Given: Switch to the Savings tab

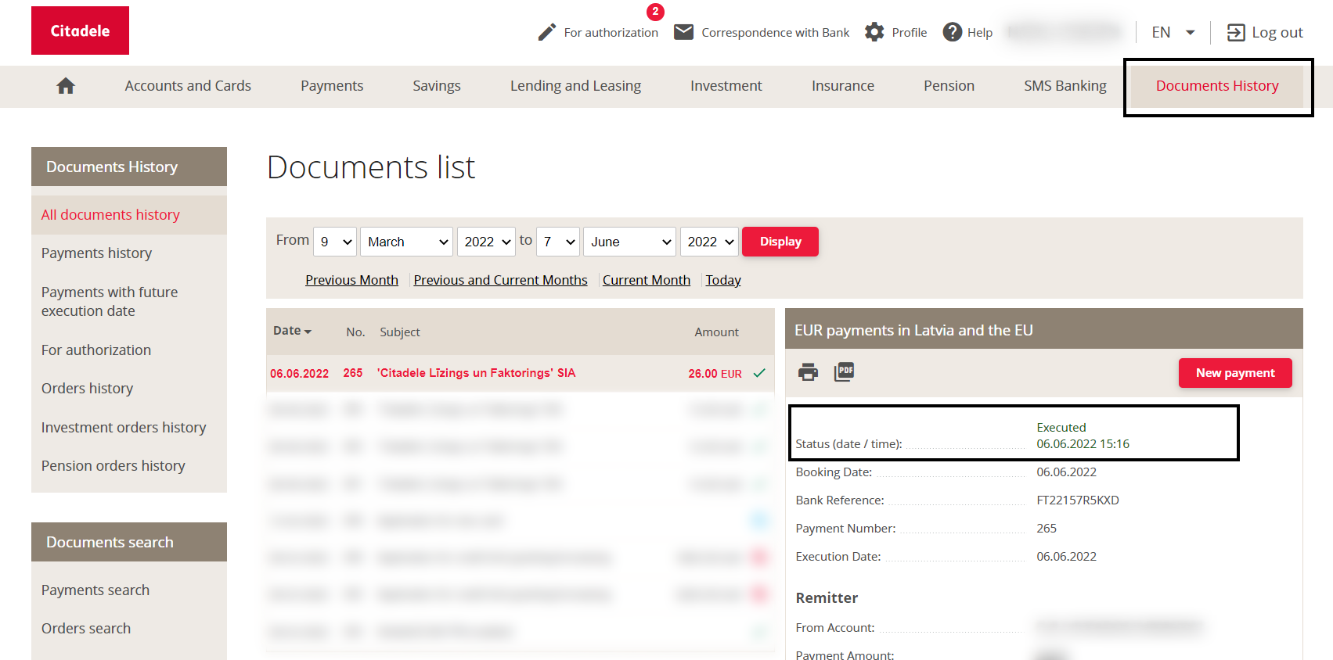Looking at the screenshot, I should [x=437, y=86].
